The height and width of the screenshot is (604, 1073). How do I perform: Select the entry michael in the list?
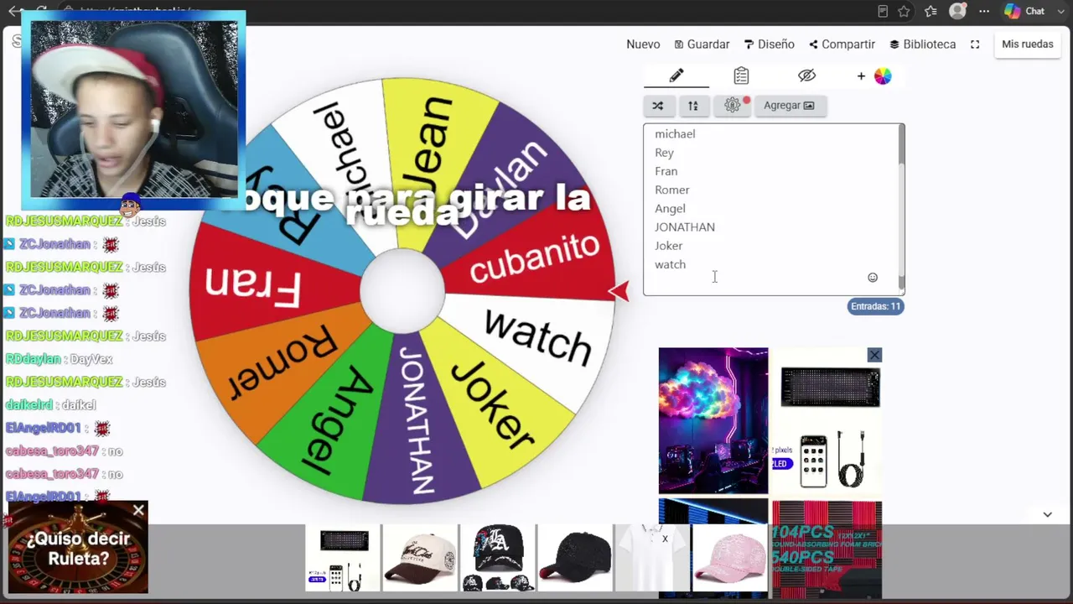[675, 134]
